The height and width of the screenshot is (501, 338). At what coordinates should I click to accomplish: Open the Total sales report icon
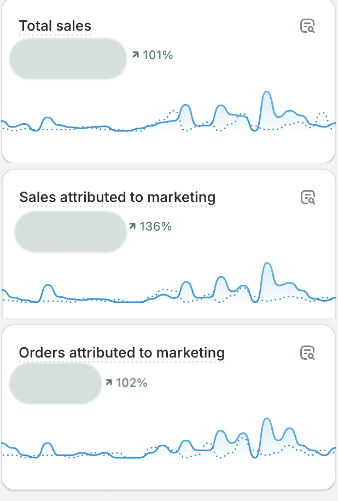pos(307,26)
